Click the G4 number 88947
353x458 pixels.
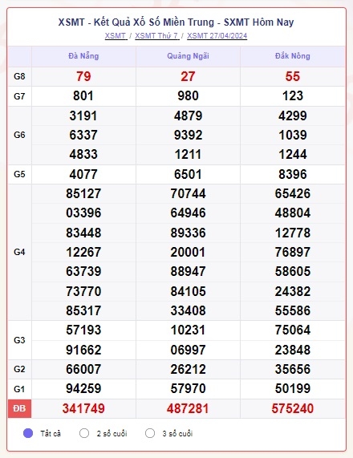pos(188,271)
